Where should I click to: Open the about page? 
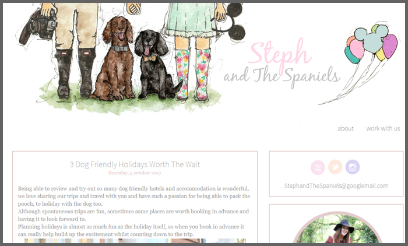pyautogui.click(x=346, y=129)
